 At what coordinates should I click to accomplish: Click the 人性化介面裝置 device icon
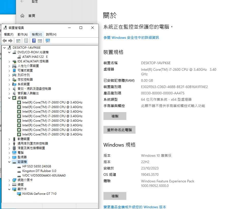click(x=14, y=66)
